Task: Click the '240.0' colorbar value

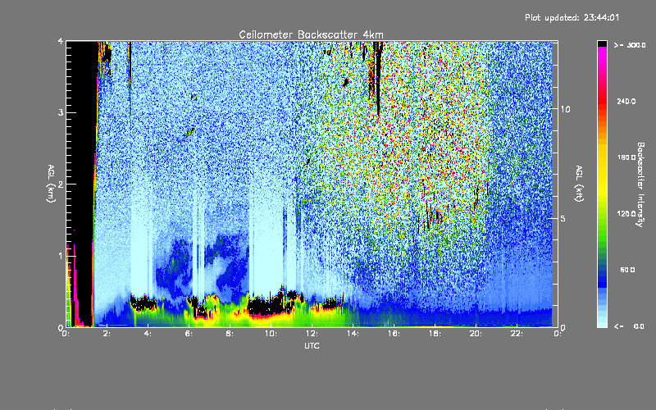Action: click(x=626, y=101)
